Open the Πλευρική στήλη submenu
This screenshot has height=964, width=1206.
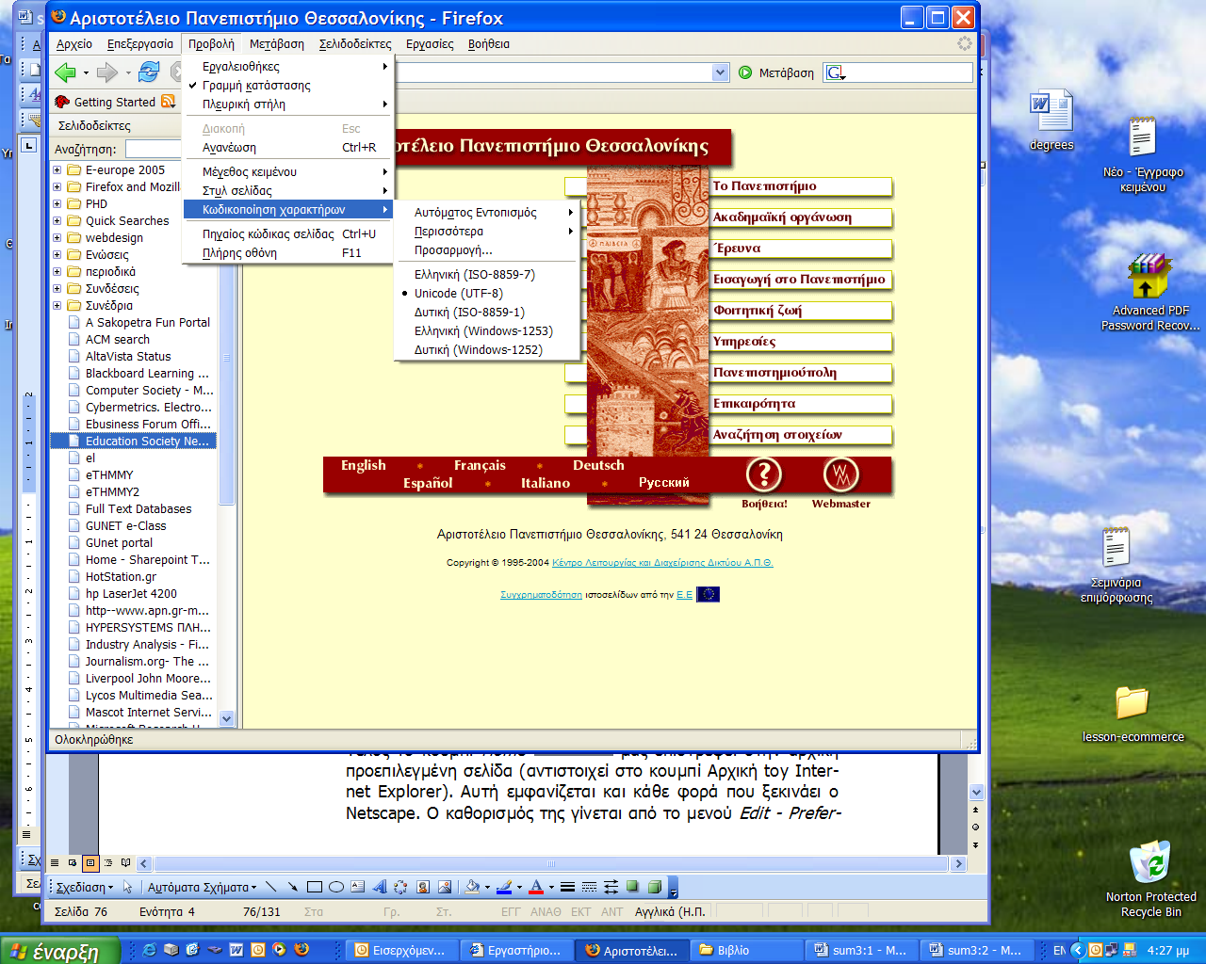[288, 104]
